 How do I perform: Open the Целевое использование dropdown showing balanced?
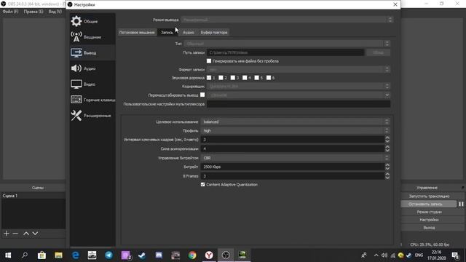click(295, 122)
